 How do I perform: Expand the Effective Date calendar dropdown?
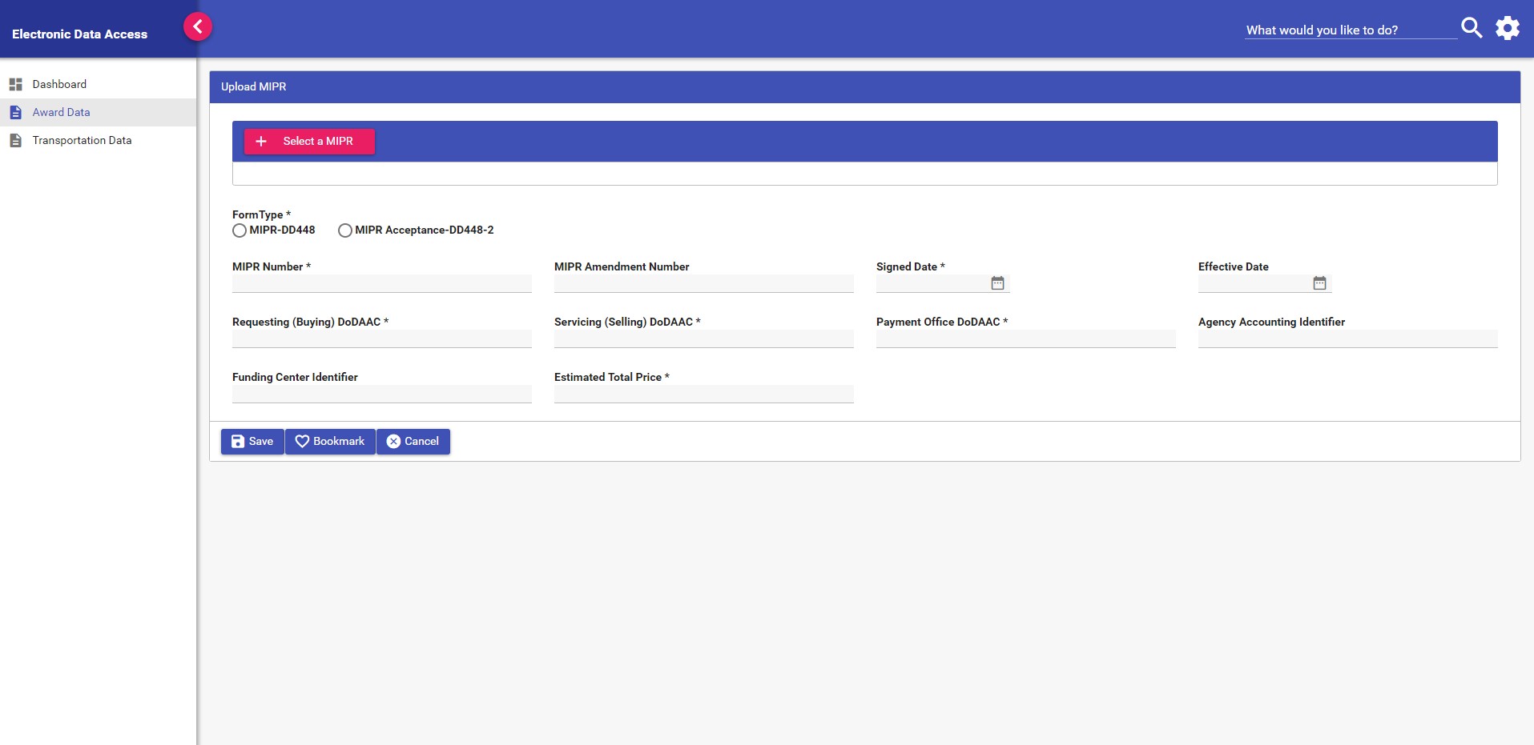pyautogui.click(x=1319, y=282)
